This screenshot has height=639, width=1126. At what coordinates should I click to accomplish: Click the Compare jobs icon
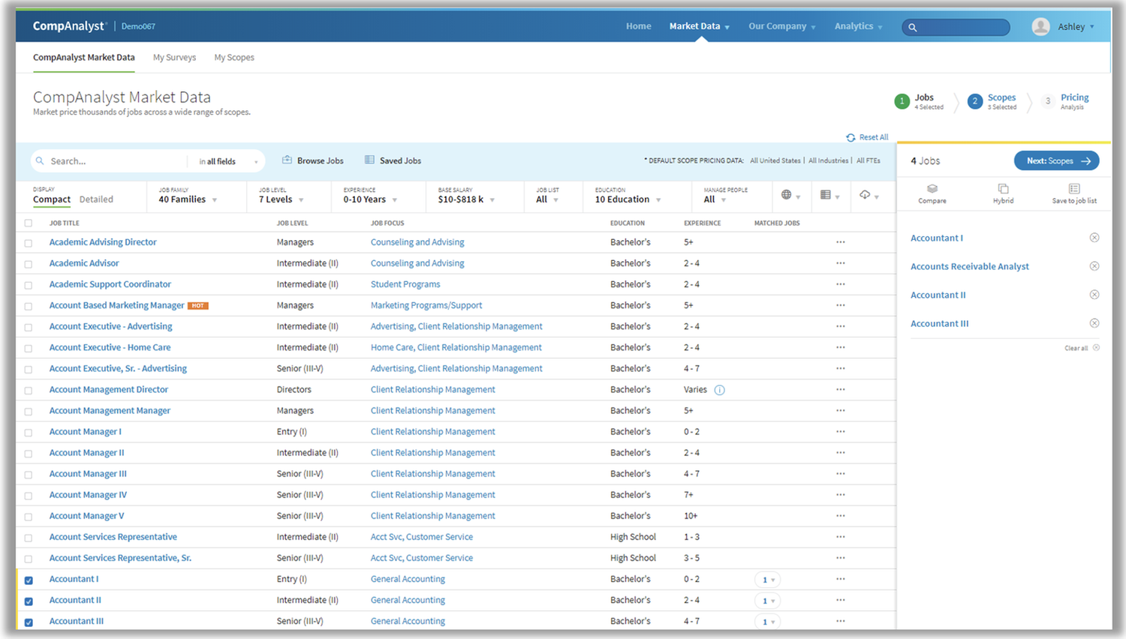(932, 190)
